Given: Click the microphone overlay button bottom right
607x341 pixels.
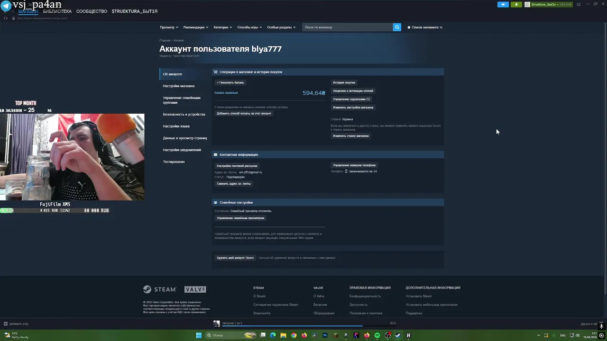Looking at the screenshot, I should click(601, 326).
